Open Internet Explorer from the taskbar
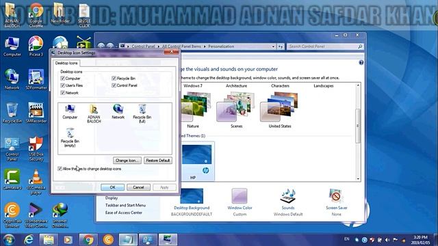The image size is (438, 246). tap(29, 240)
